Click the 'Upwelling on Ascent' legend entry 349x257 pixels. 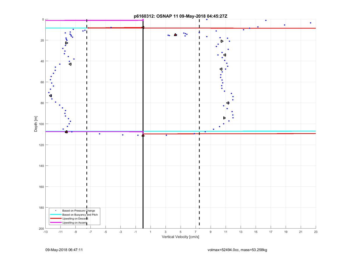click(x=74, y=222)
